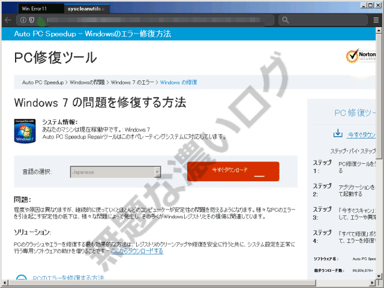384x288 pixels.
Task: Click the search magnifier icon
Action: tap(286, 20)
